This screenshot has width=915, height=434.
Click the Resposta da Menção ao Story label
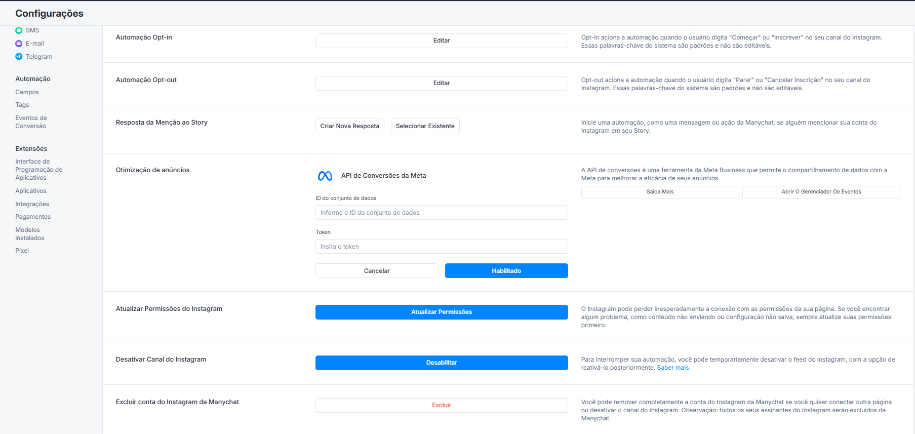click(162, 123)
